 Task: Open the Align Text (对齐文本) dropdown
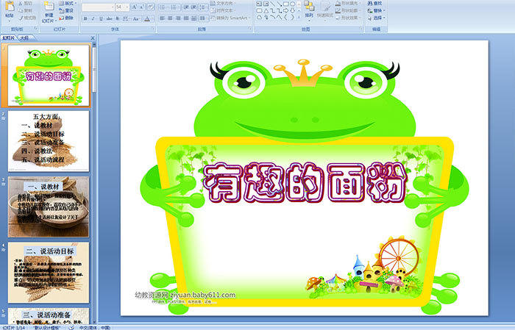[x=224, y=10]
